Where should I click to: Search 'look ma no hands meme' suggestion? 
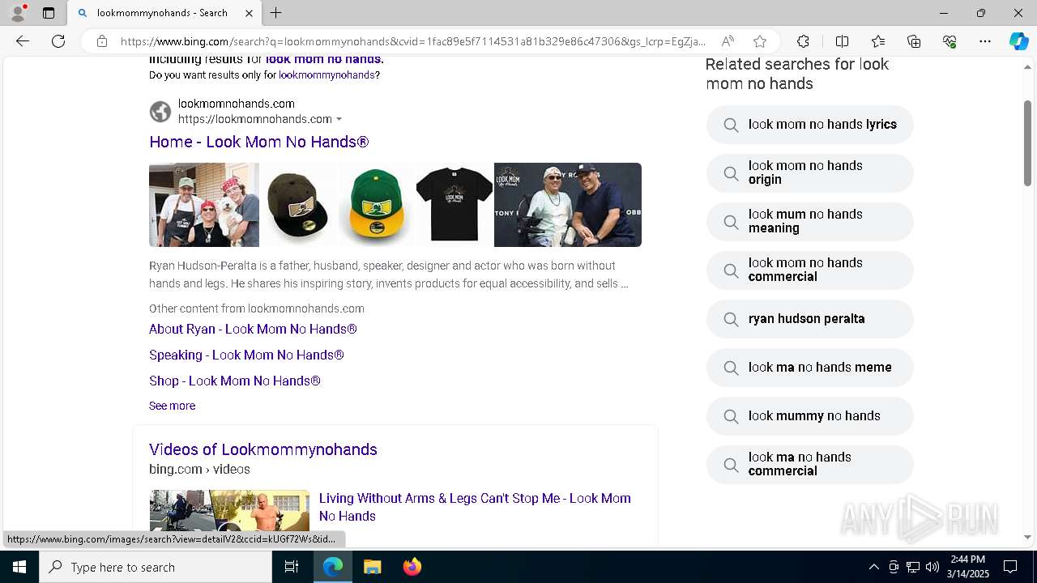810,368
